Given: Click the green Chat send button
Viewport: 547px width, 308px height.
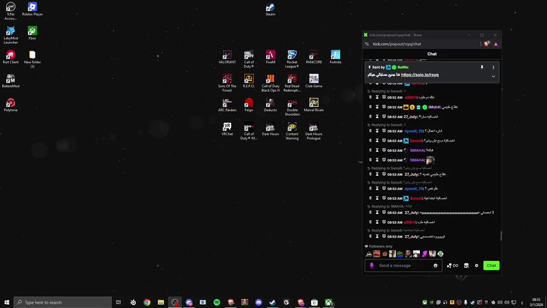Looking at the screenshot, I should pyautogui.click(x=491, y=266).
